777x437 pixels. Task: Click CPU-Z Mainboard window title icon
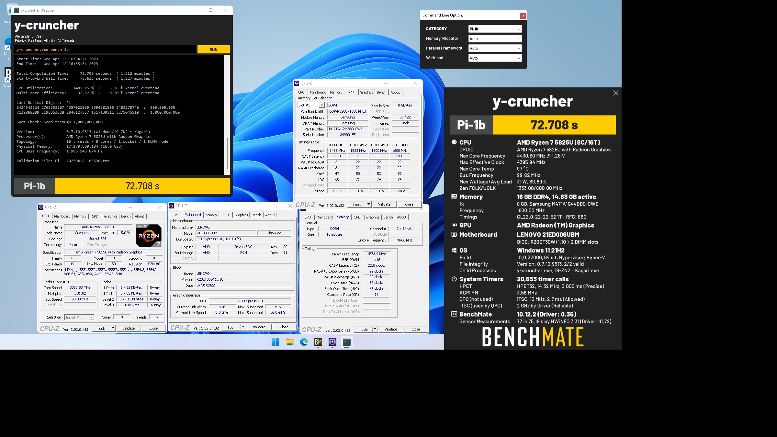171,206
